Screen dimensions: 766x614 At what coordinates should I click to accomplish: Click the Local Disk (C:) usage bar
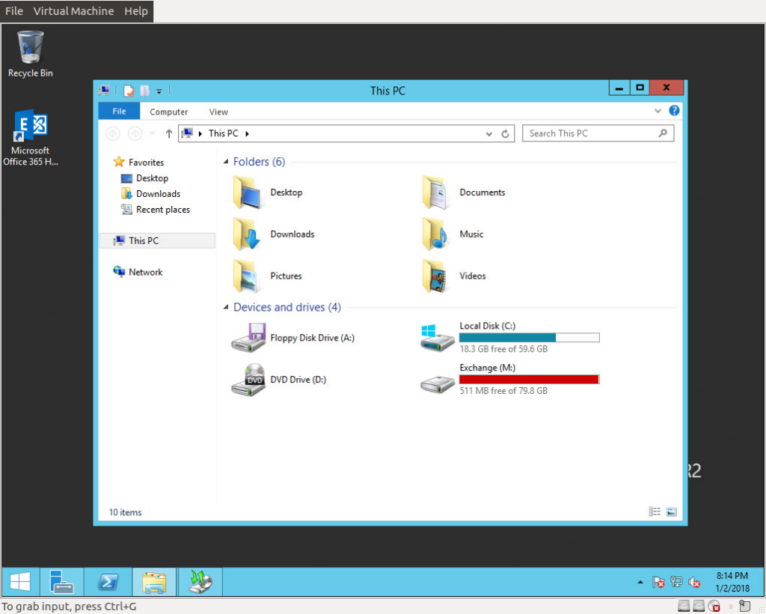click(x=529, y=337)
